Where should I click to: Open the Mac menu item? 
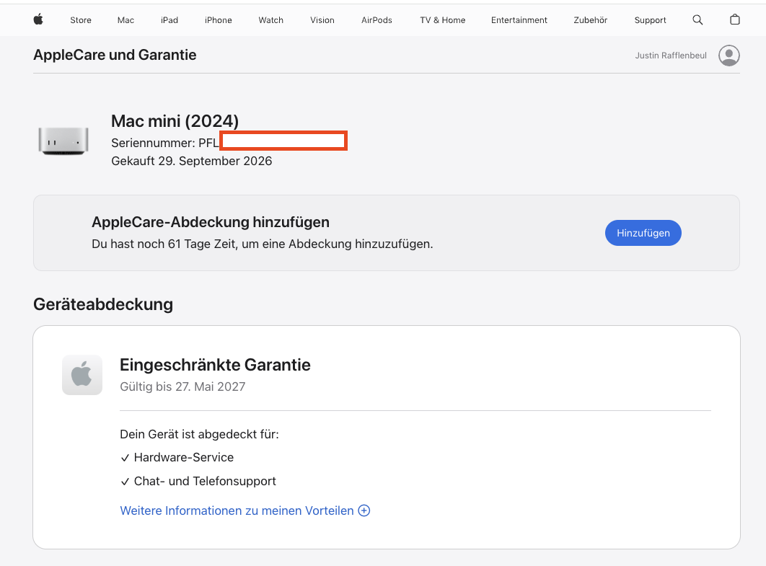(x=126, y=20)
